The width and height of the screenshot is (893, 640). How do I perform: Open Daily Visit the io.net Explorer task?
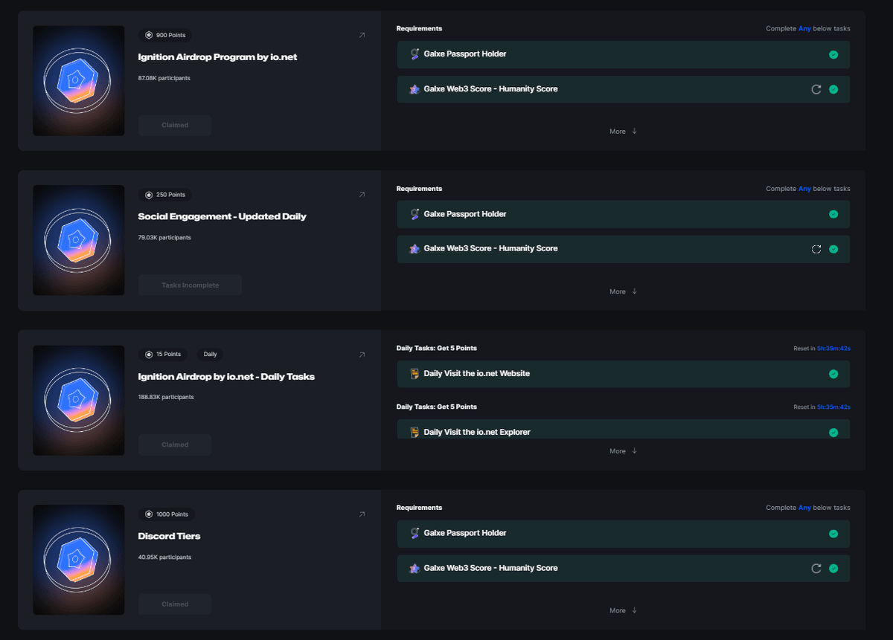[624, 429]
